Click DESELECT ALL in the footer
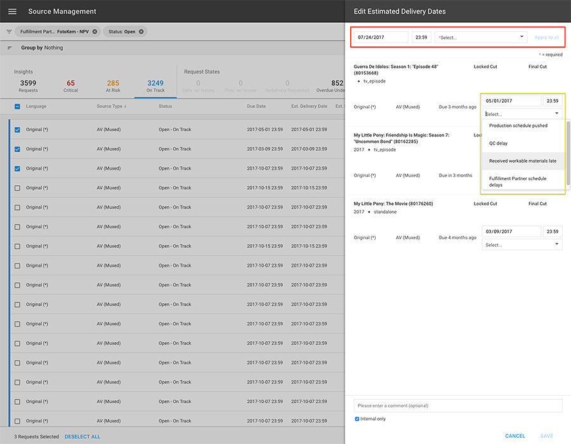 (x=82, y=436)
